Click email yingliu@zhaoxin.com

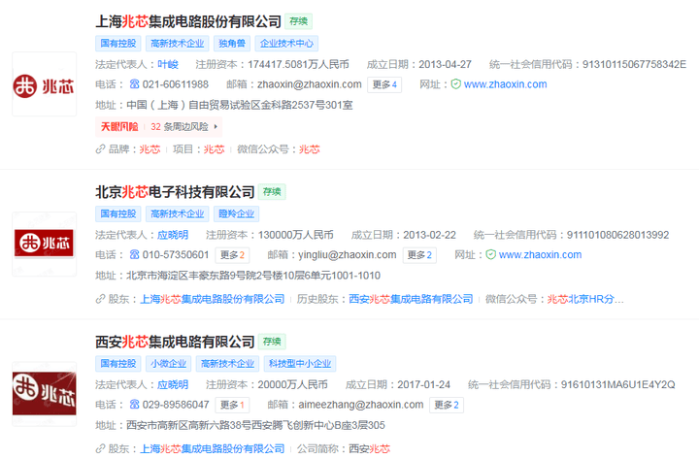click(x=348, y=255)
